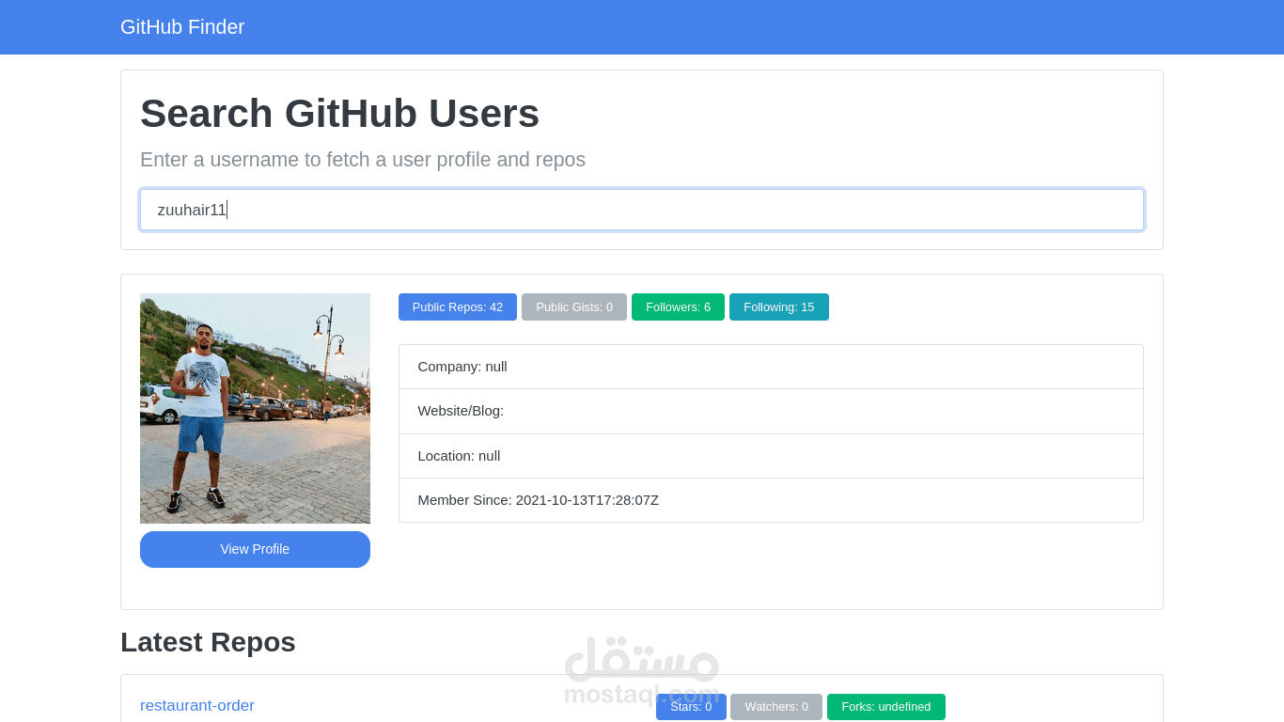1284x722 pixels.
Task: Click the Public Gists: 0 badge
Action: [573, 306]
